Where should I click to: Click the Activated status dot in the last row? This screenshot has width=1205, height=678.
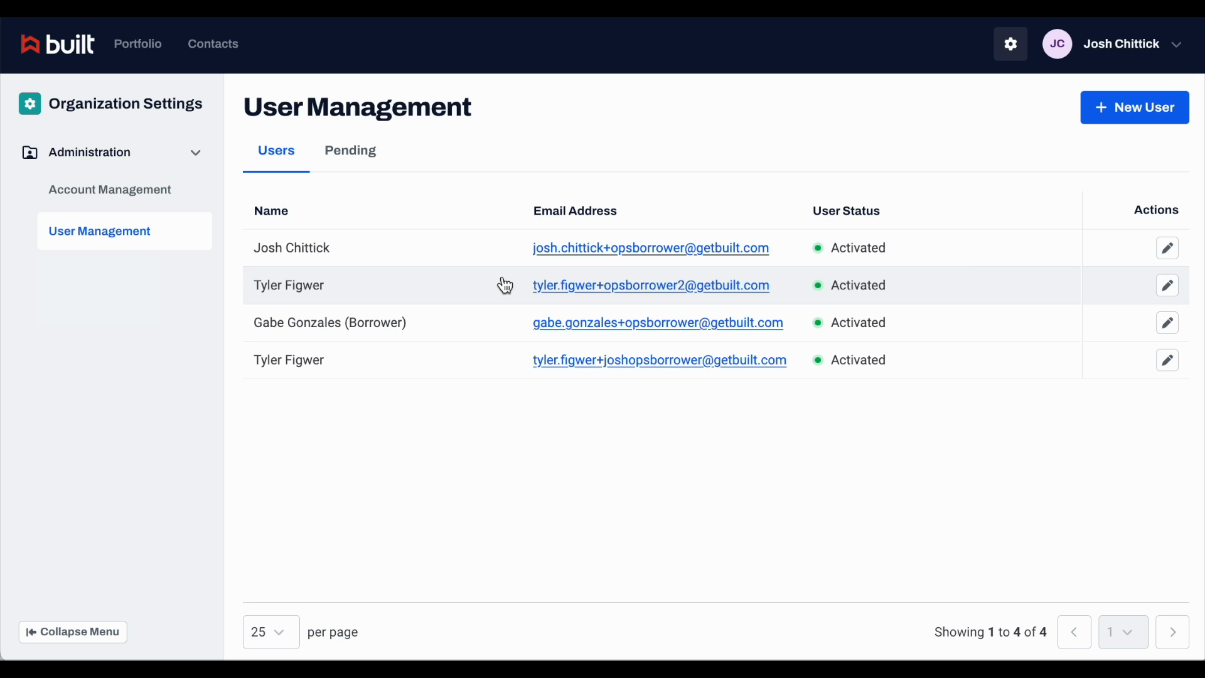coord(819,360)
